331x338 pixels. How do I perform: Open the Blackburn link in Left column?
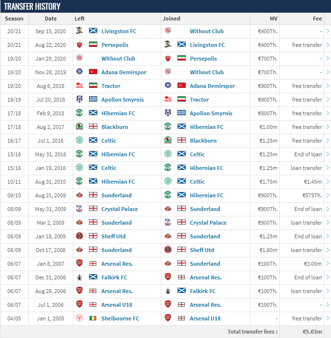115,127
